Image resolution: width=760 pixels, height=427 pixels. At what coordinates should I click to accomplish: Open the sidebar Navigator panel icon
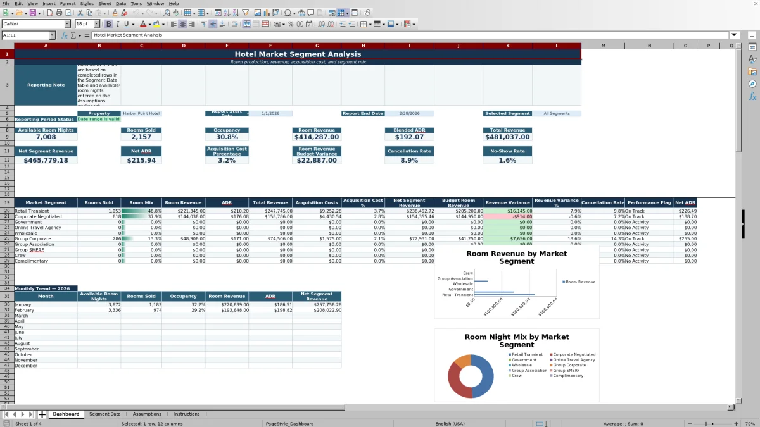(752, 84)
